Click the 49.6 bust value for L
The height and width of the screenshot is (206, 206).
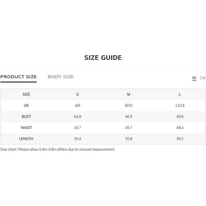point(180,116)
